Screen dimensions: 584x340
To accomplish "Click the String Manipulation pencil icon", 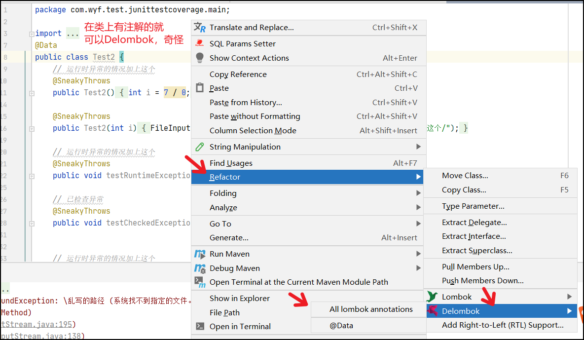I will point(200,147).
